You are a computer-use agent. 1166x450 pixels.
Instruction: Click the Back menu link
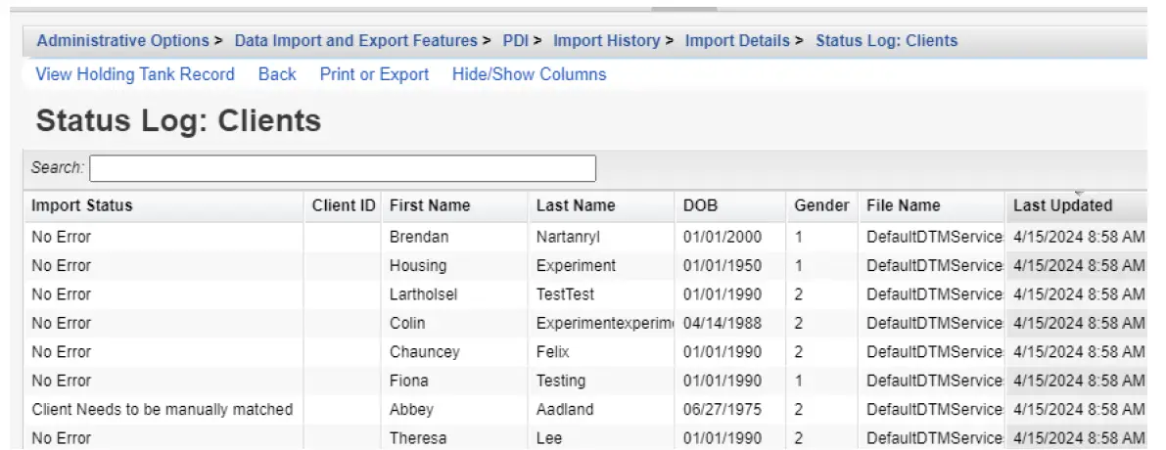(x=277, y=74)
